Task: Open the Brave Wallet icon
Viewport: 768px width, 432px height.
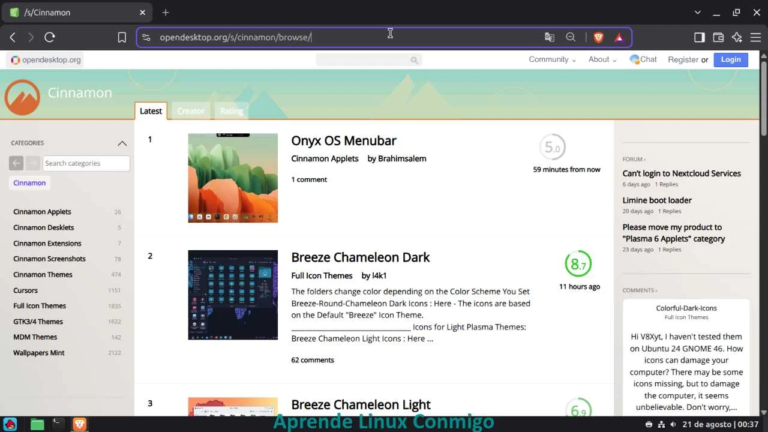Action: click(718, 37)
